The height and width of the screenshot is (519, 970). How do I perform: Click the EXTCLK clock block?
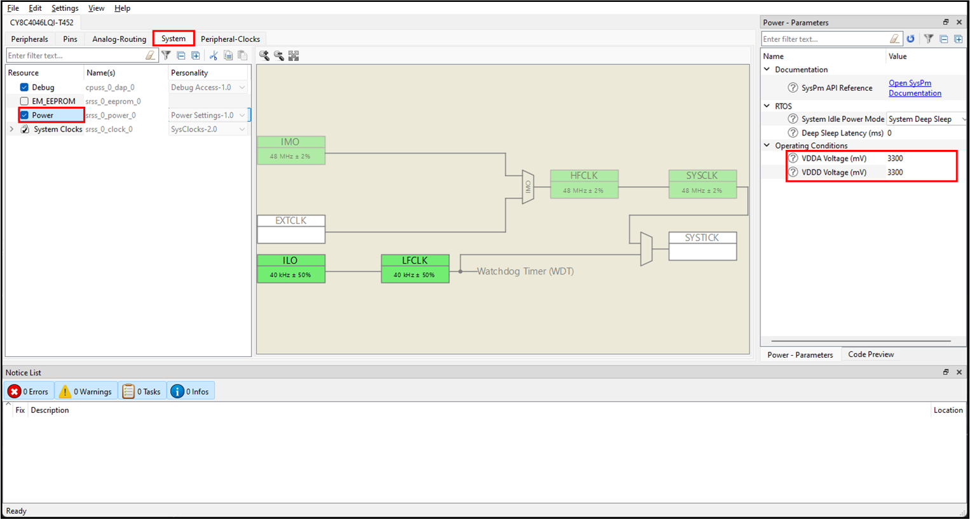291,229
